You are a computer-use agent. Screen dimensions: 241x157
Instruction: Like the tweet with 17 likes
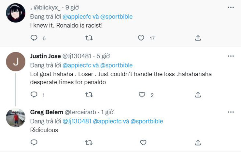(x=141, y=38)
